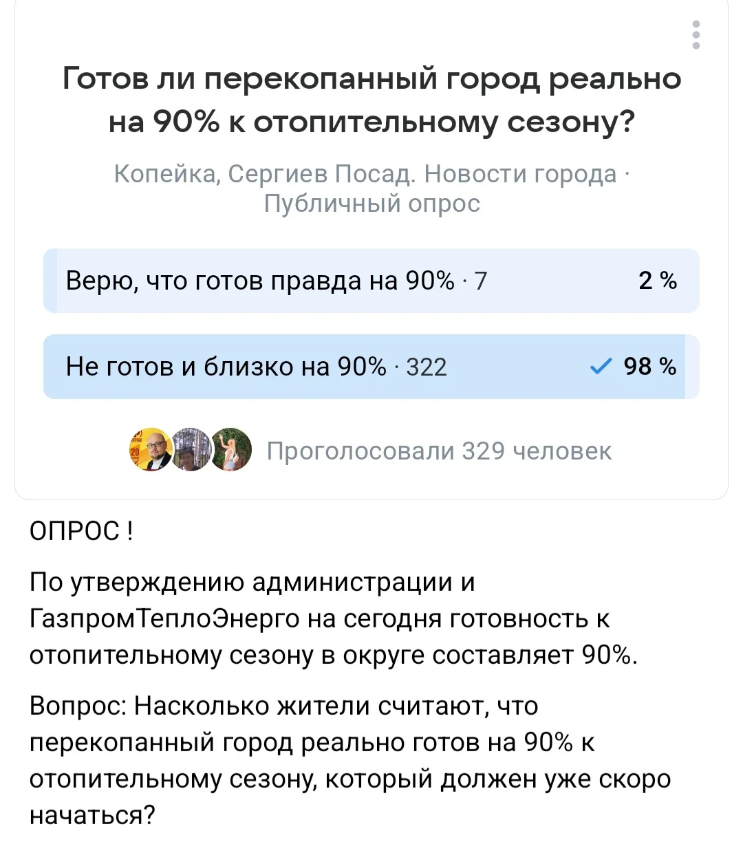
Task: Tap the poll question title text
Action: pyautogui.click(x=371, y=100)
